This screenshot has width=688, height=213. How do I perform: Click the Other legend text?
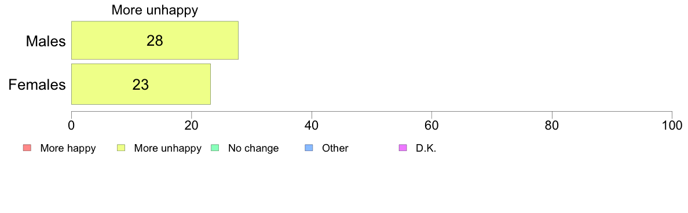pos(335,148)
